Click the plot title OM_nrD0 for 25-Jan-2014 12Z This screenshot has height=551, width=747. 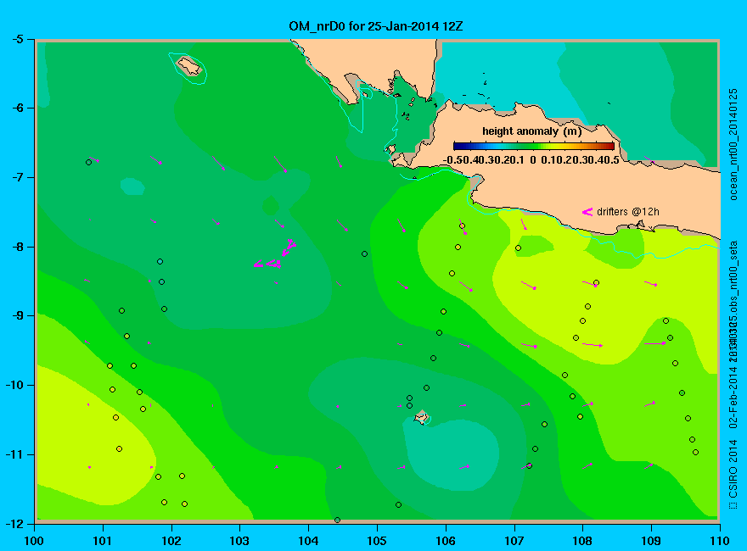pyautogui.click(x=375, y=26)
